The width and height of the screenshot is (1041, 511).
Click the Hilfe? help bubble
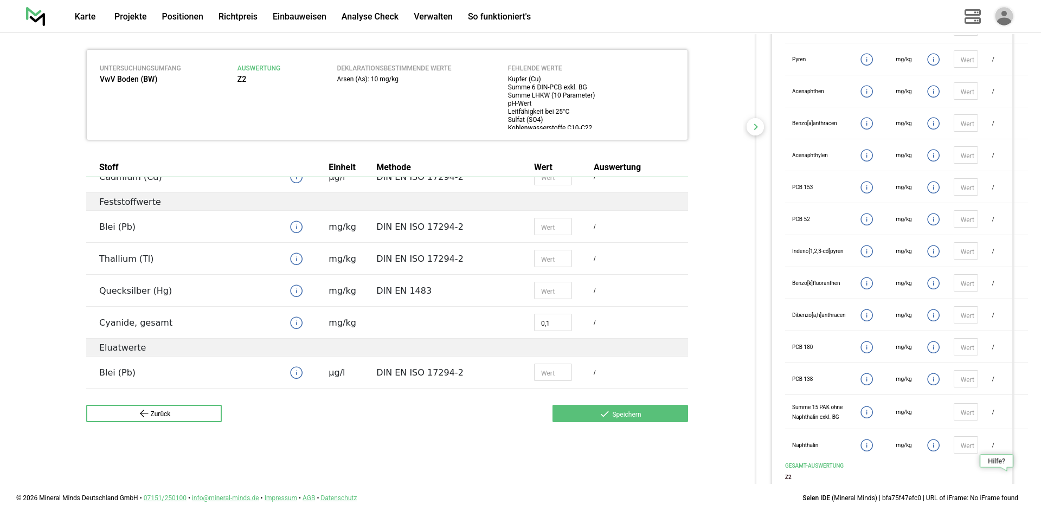click(x=996, y=461)
